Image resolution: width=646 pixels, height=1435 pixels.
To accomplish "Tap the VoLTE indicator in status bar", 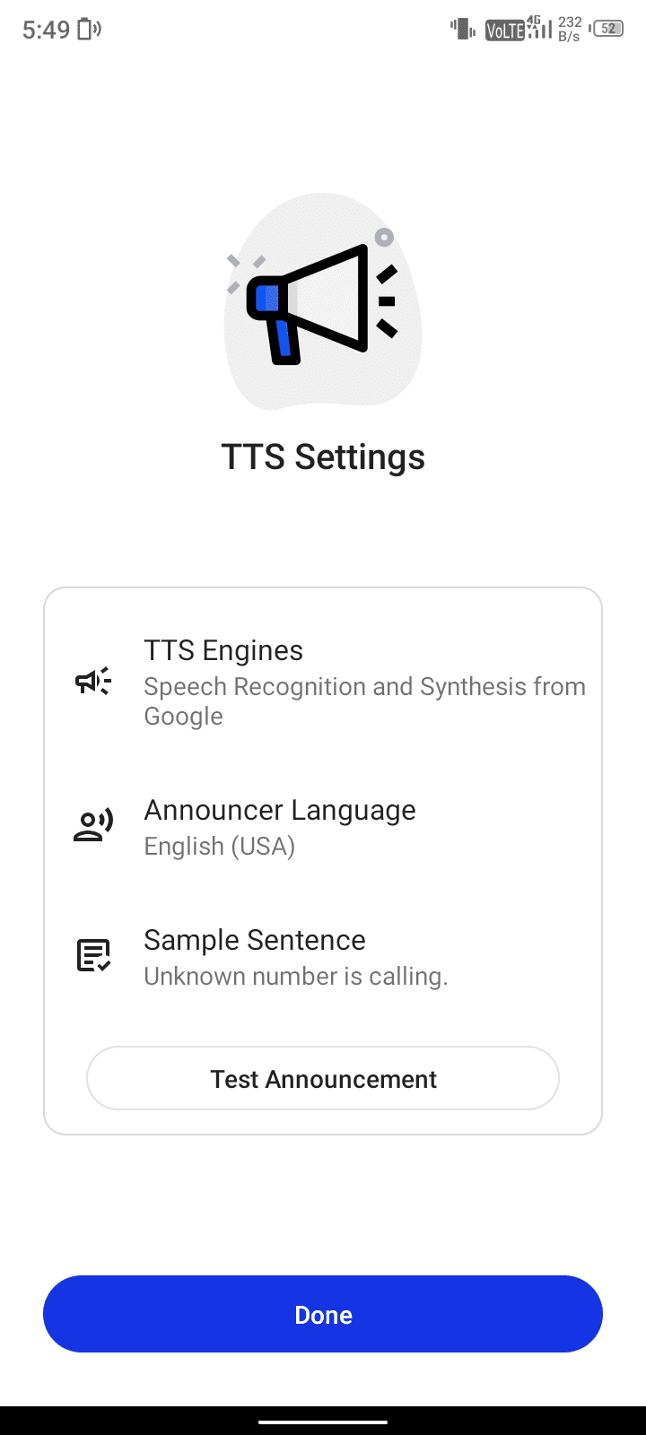I will [504, 30].
